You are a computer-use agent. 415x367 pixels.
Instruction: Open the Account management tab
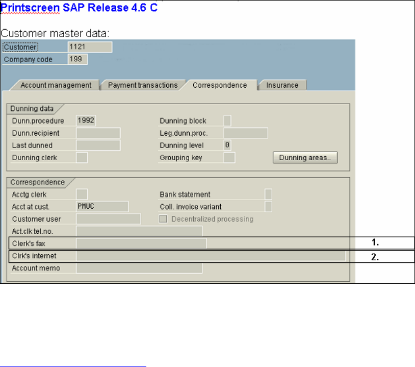tap(56, 85)
